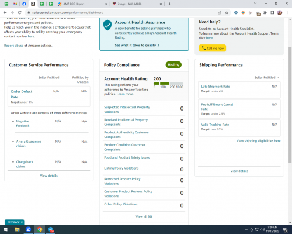Click 'here' link for Account Health Support

click(x=209, y=38)
